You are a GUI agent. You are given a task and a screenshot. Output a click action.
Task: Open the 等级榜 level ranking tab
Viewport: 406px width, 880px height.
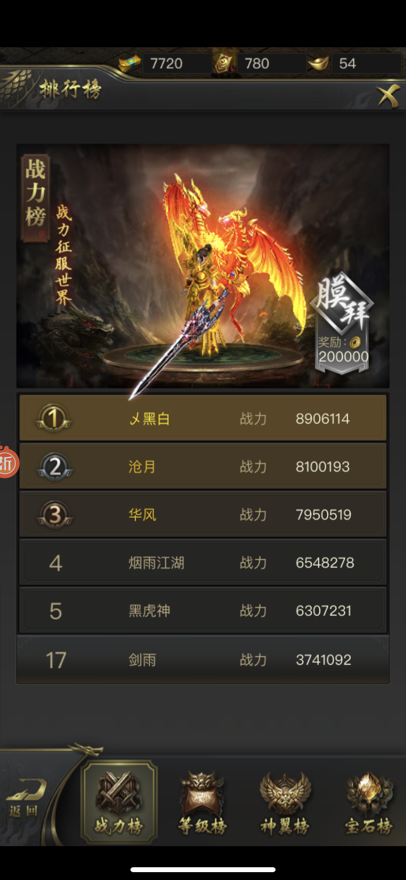point(202,802)
